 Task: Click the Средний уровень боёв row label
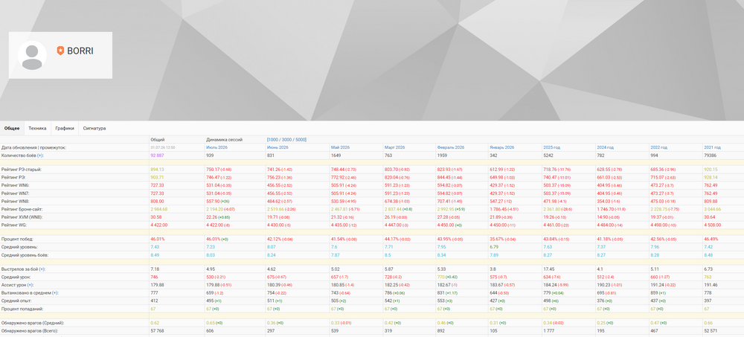click(x=24, y=255)
